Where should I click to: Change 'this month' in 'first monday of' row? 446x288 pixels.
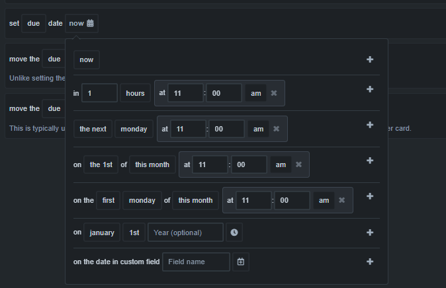click(x=195, y=200)
